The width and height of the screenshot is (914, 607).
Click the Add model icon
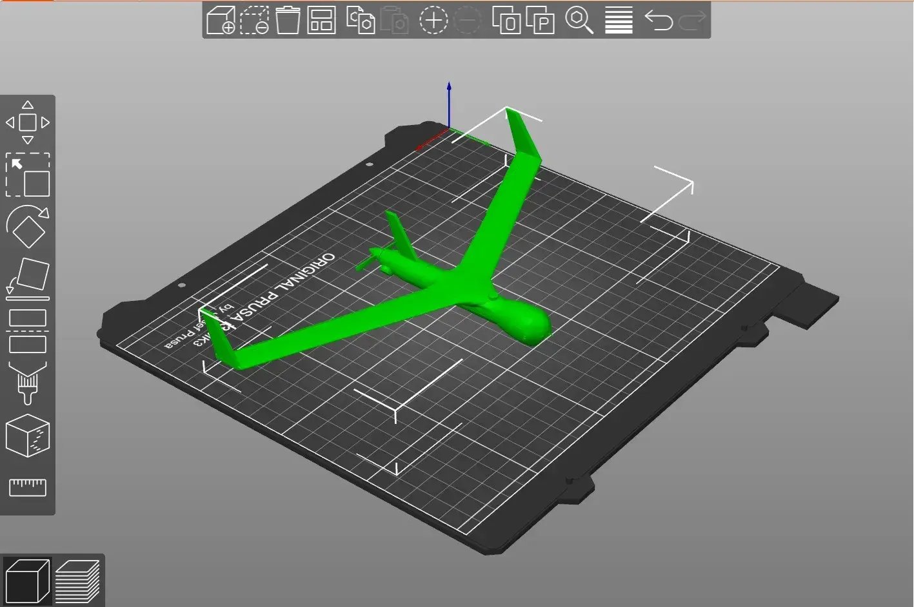[x=221, y=20]
